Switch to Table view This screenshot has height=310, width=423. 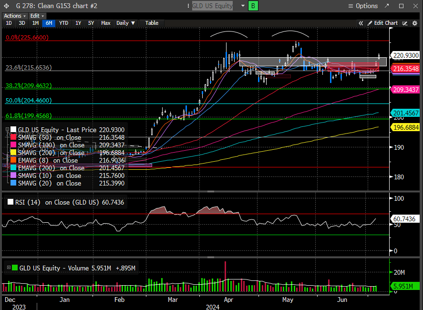pyautogui.click(x=152, y=23)
